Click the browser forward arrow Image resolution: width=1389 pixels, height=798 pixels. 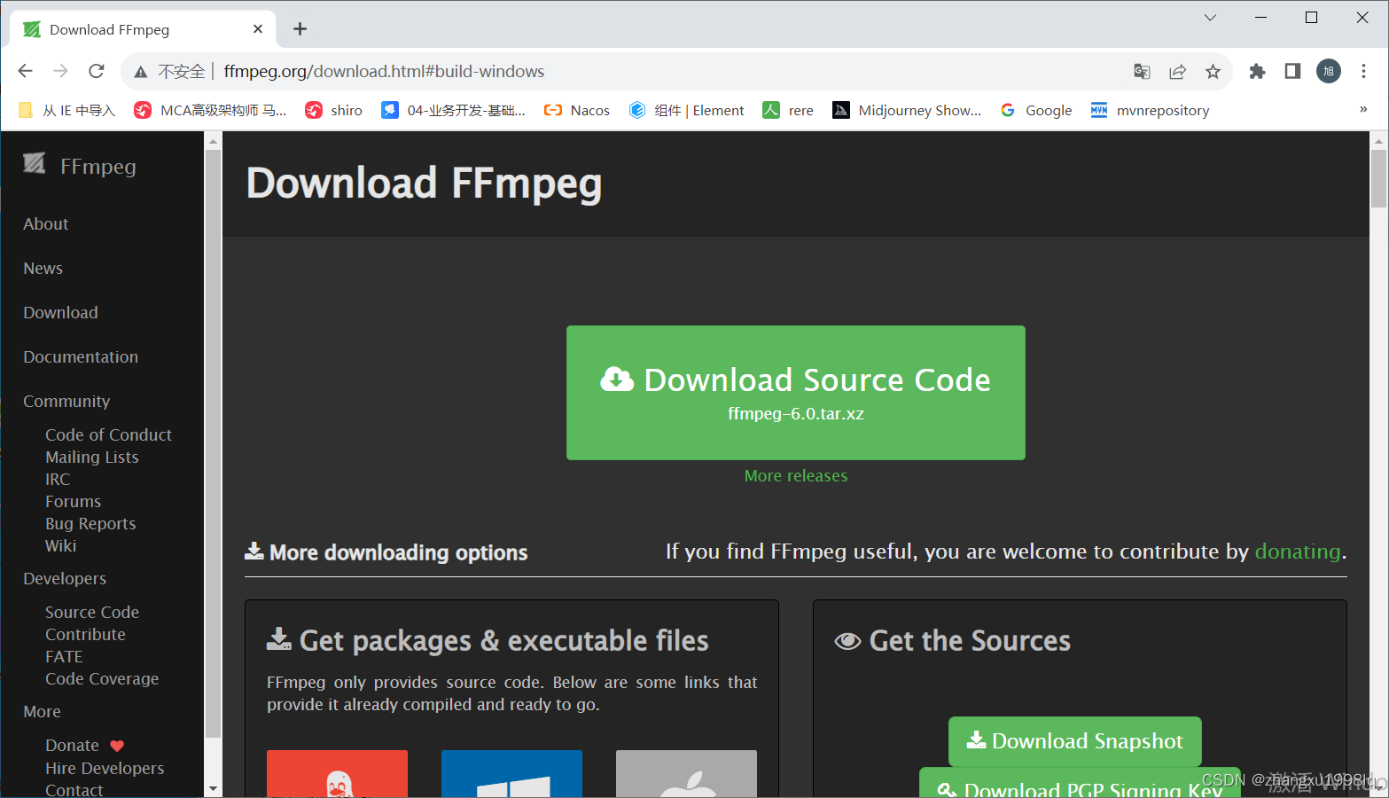coord(60,71)
